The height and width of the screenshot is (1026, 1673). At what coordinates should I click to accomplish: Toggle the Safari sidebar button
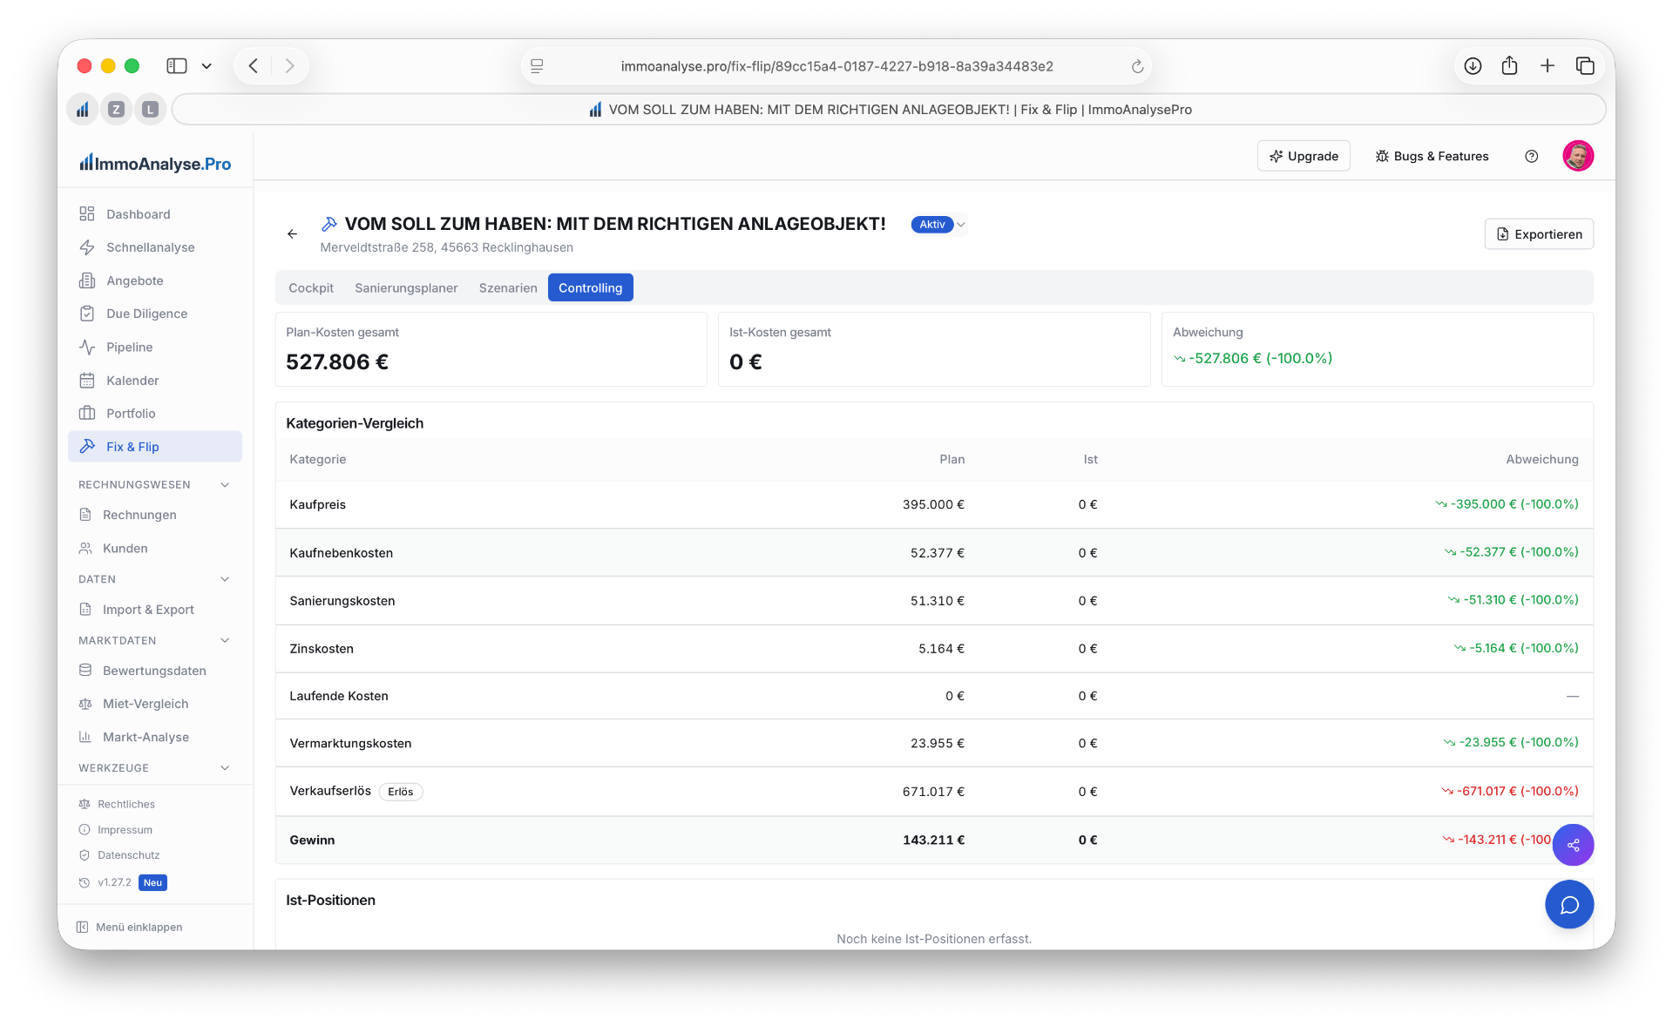tap(177, 66)
